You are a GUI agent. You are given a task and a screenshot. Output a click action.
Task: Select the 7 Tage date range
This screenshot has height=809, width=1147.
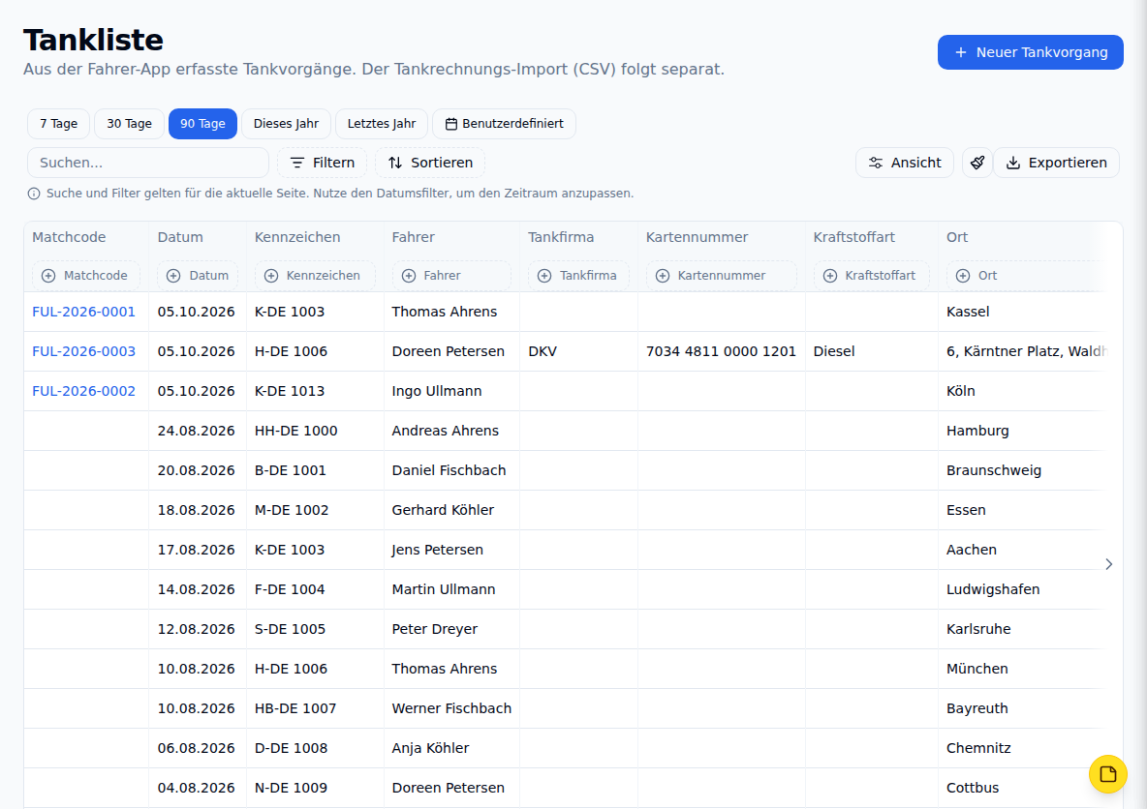click(x=58, y=124)
